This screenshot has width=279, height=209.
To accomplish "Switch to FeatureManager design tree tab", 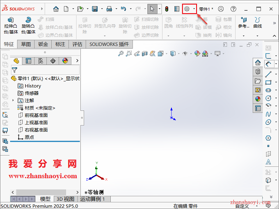I will coord(16,61).
